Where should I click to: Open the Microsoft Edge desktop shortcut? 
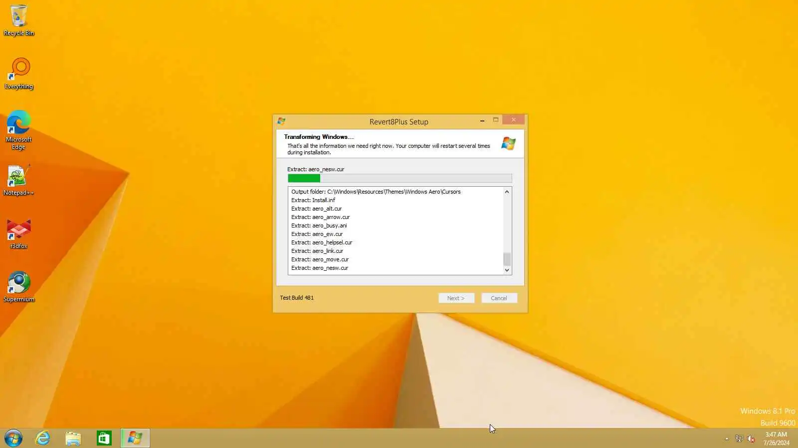pos(19,130)
